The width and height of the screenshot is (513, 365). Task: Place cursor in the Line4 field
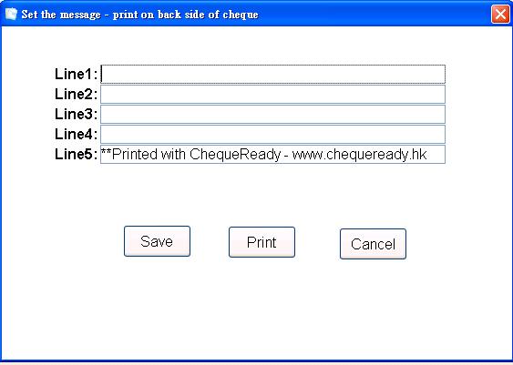pos(272,134)
